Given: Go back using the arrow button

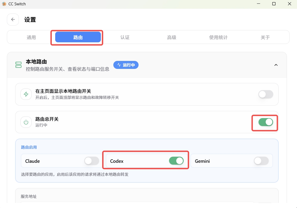Looking at the screenshot, I should point(13,19).
